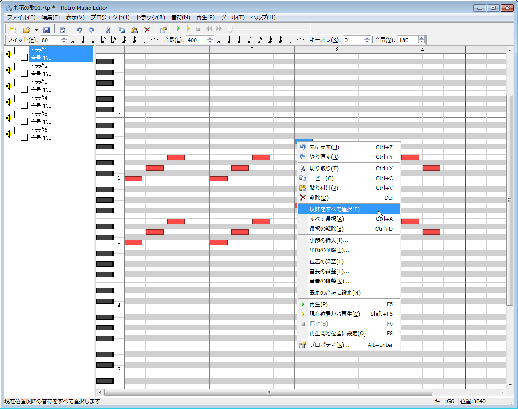518x409 pixels.
Task: Open properties from the toolbar icon
Action: click(163, 30)
